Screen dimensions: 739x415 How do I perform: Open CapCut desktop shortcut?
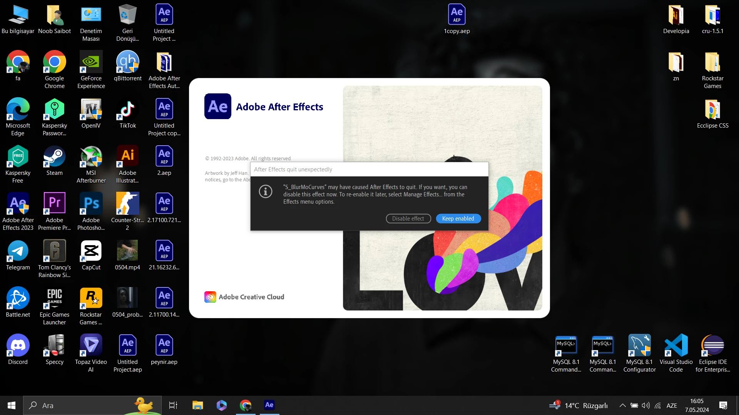pyautogui.click(x=91, y=251)
